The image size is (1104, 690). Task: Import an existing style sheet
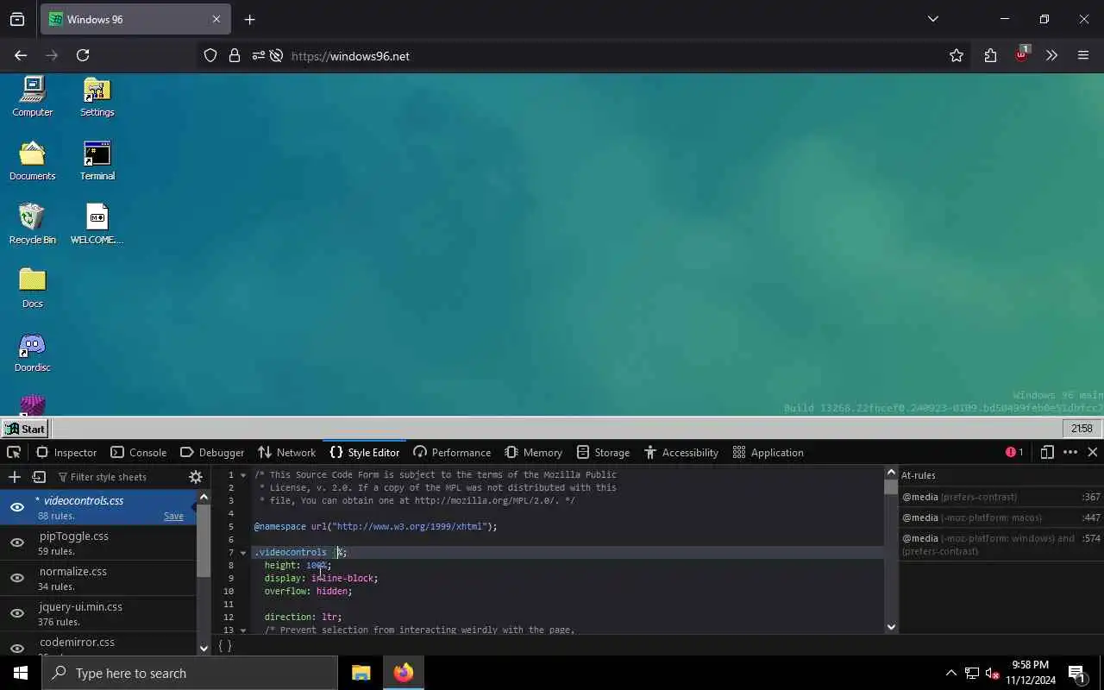(x=39, y=477)
